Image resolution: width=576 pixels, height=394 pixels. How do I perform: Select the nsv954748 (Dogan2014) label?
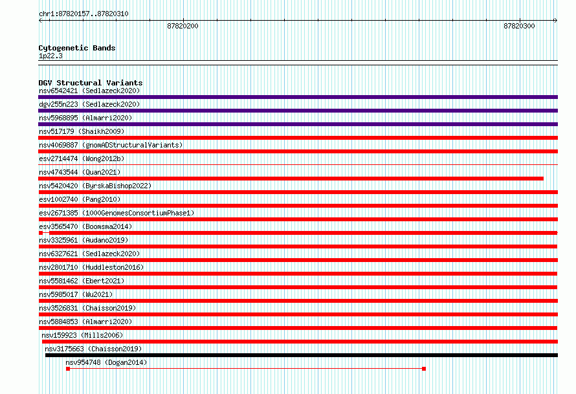(106, 362)
